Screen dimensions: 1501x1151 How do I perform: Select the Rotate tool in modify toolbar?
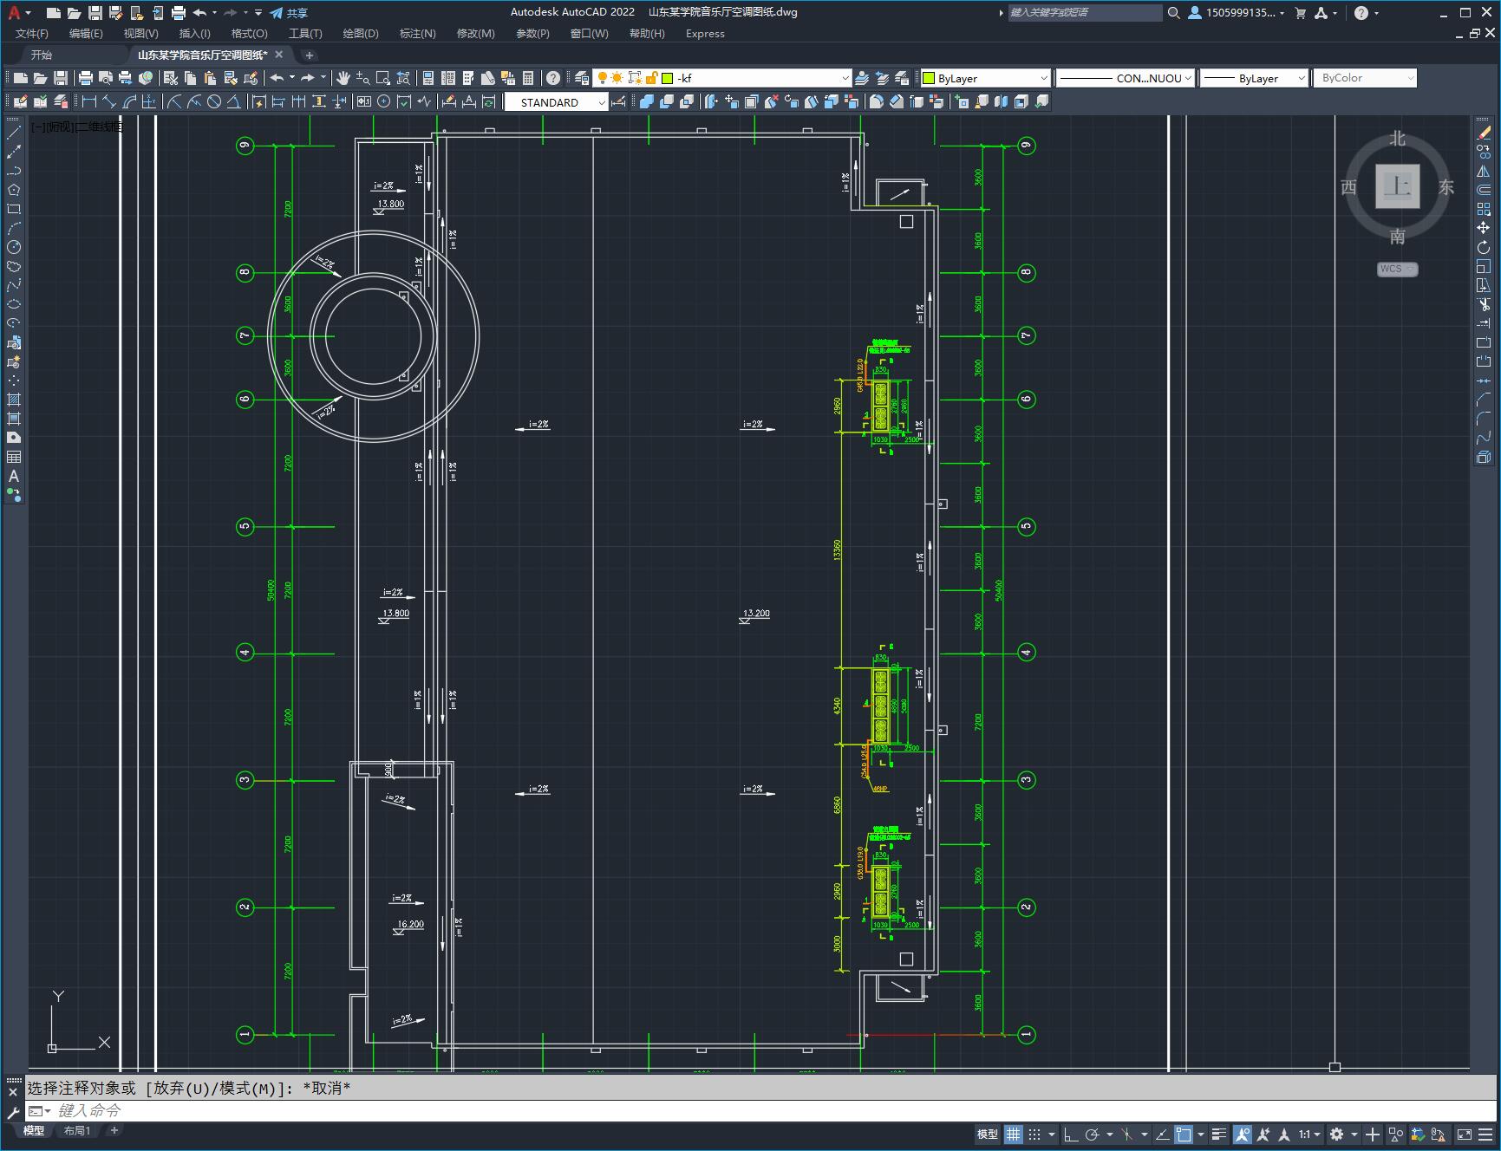click(1484, 247)
